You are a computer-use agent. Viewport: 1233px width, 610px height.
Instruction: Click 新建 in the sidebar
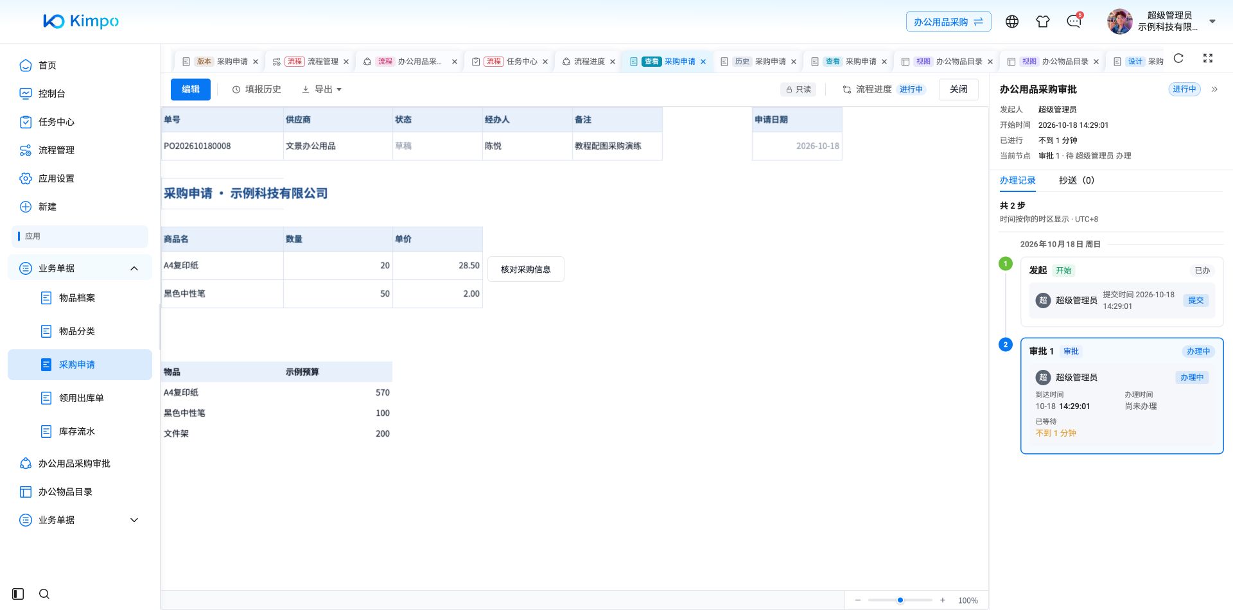(80, 207)
